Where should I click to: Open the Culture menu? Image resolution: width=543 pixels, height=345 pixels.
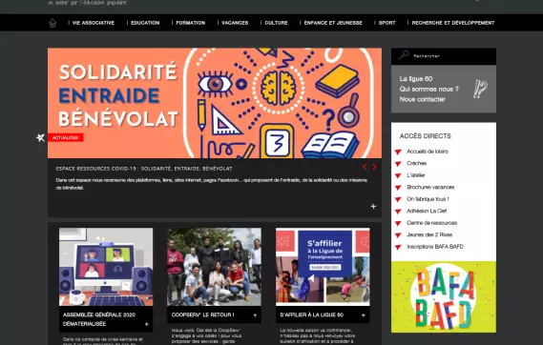pyautogui.click(x=276, y=23)
